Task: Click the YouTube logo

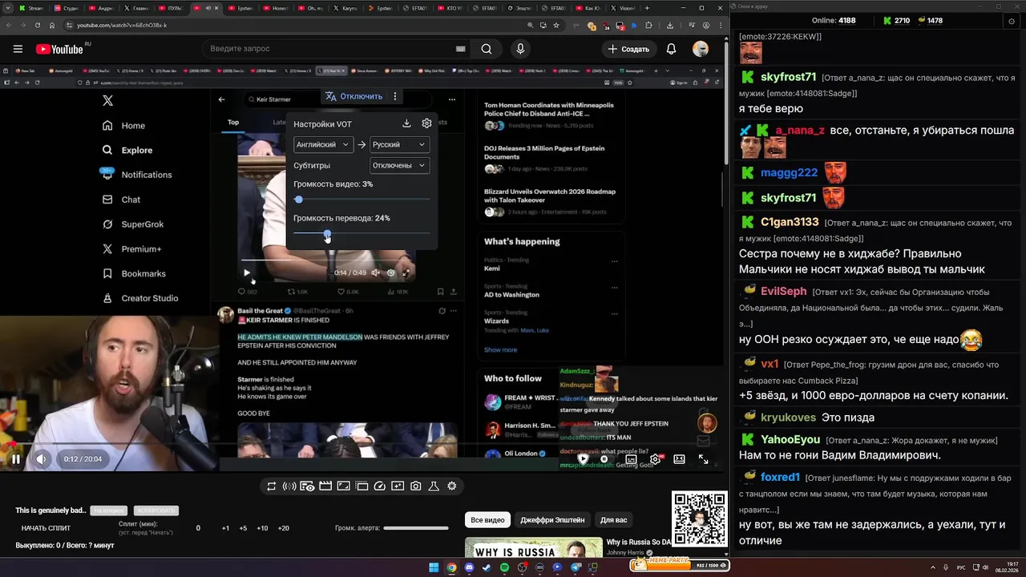Action: (59, 49)
